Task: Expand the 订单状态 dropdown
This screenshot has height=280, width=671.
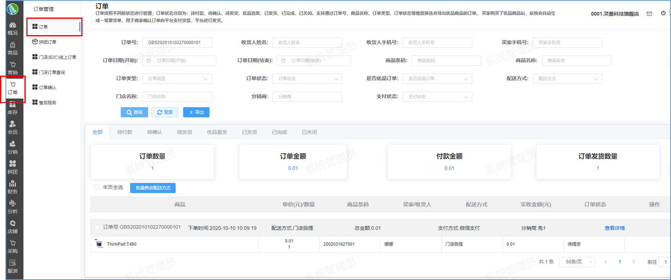Action: click(307, 79)
